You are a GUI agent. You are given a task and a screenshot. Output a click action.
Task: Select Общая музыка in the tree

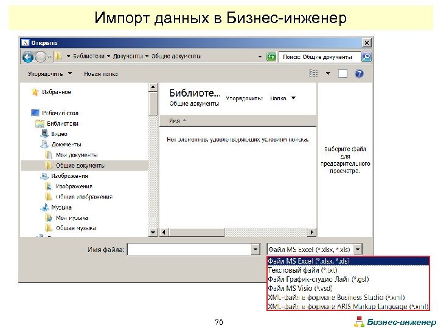pyautogui.click(x=75, y=228)
